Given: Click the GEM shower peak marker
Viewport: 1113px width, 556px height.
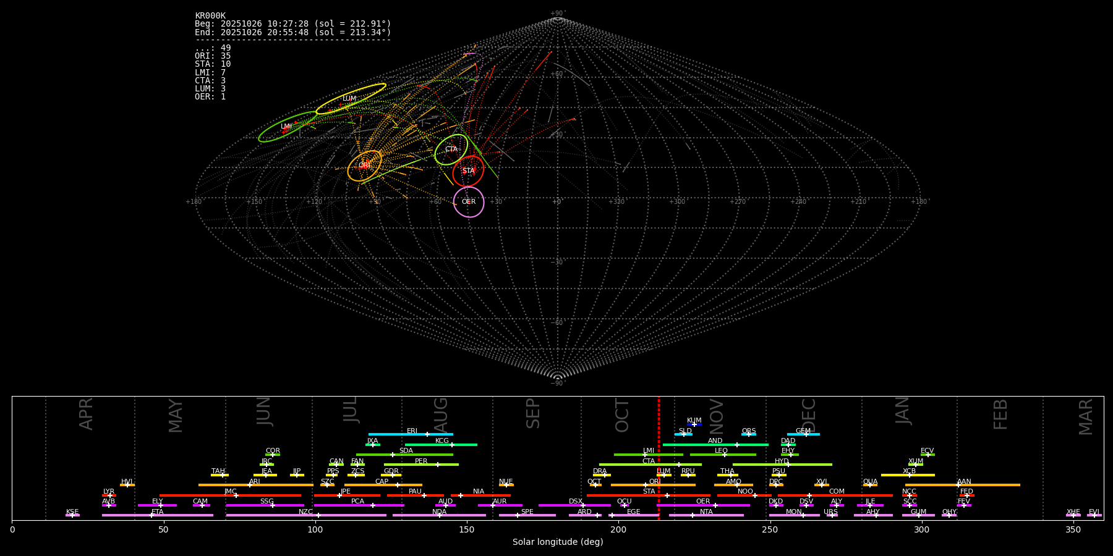Looking at the screenshot, I should [x=806, y=434].
